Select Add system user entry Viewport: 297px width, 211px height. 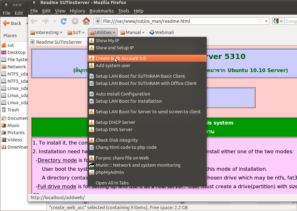click(x=147, y=66)
